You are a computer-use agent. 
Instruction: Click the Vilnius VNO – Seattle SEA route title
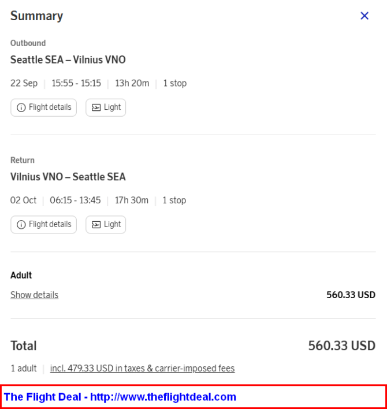pyautogui.click(x=68, y=177)
